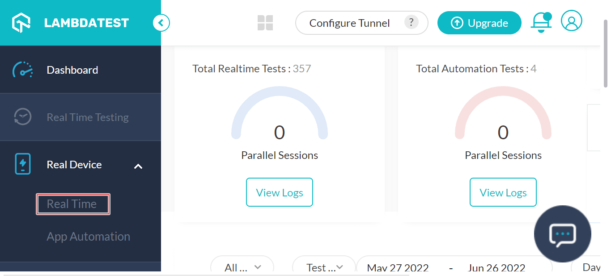View Logs for Realtime Tests
Screen dimensions: 611x279
point(279,192)
